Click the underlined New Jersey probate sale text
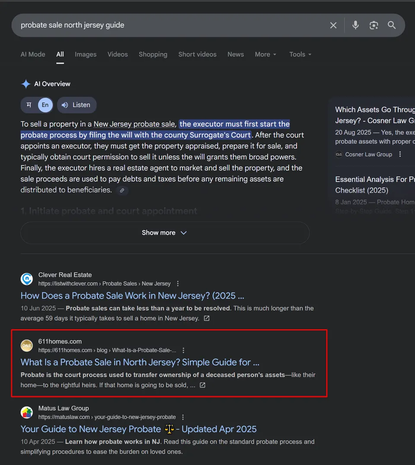The image size is (415, 465). (134, 124)
